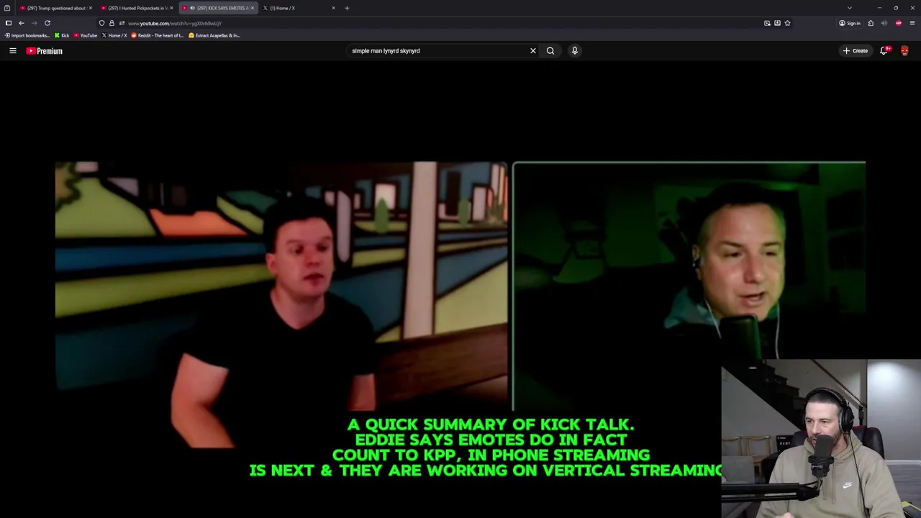This screenshot has height=518, width=921.
Task: Expand the list all tabs dropdown
Action: [849, 8]
